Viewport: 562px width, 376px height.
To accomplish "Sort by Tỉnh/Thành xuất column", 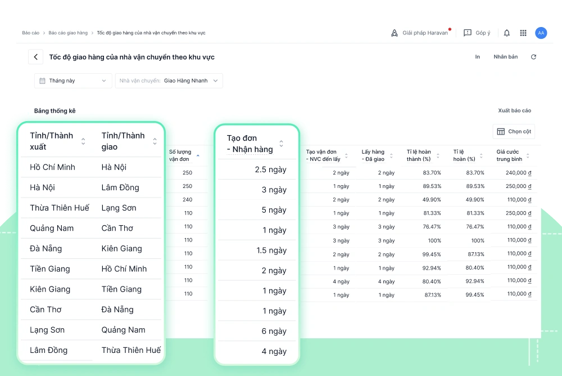I will [83, 141].
